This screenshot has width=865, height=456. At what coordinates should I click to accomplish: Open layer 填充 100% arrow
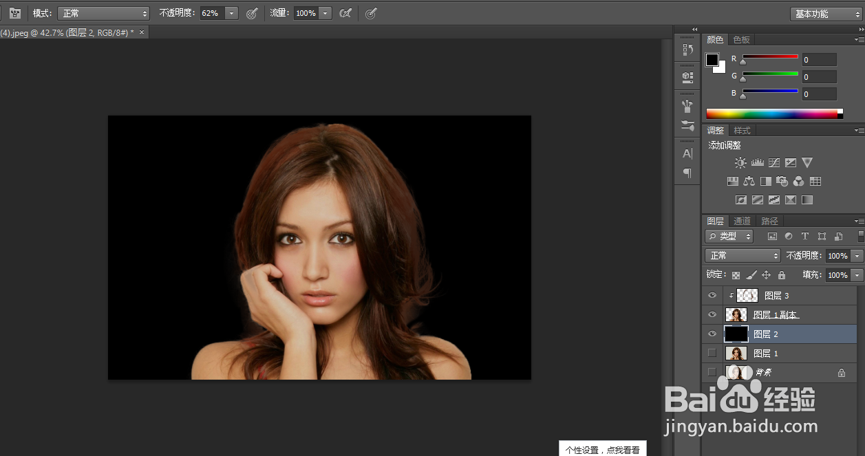coord(857,275)
